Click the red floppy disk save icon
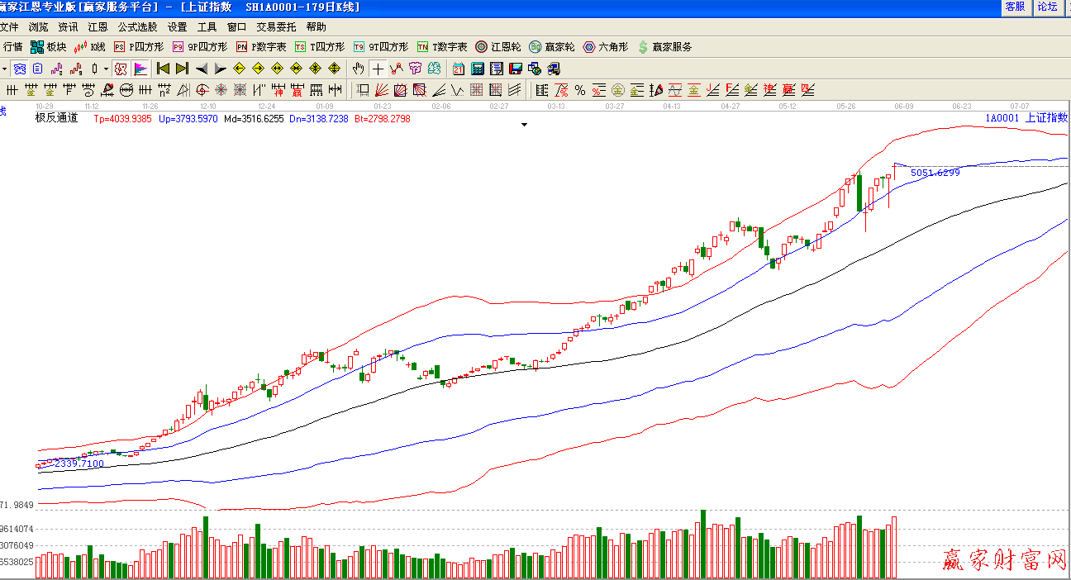Screen dimensions: 1071x580 pos(516,69)
